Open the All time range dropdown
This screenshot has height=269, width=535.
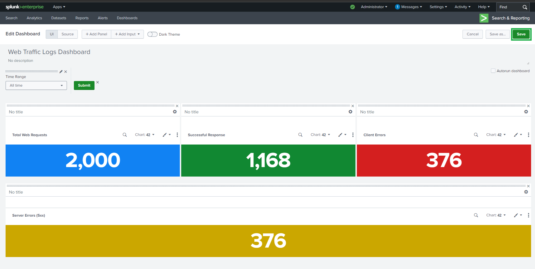(36, 85)
